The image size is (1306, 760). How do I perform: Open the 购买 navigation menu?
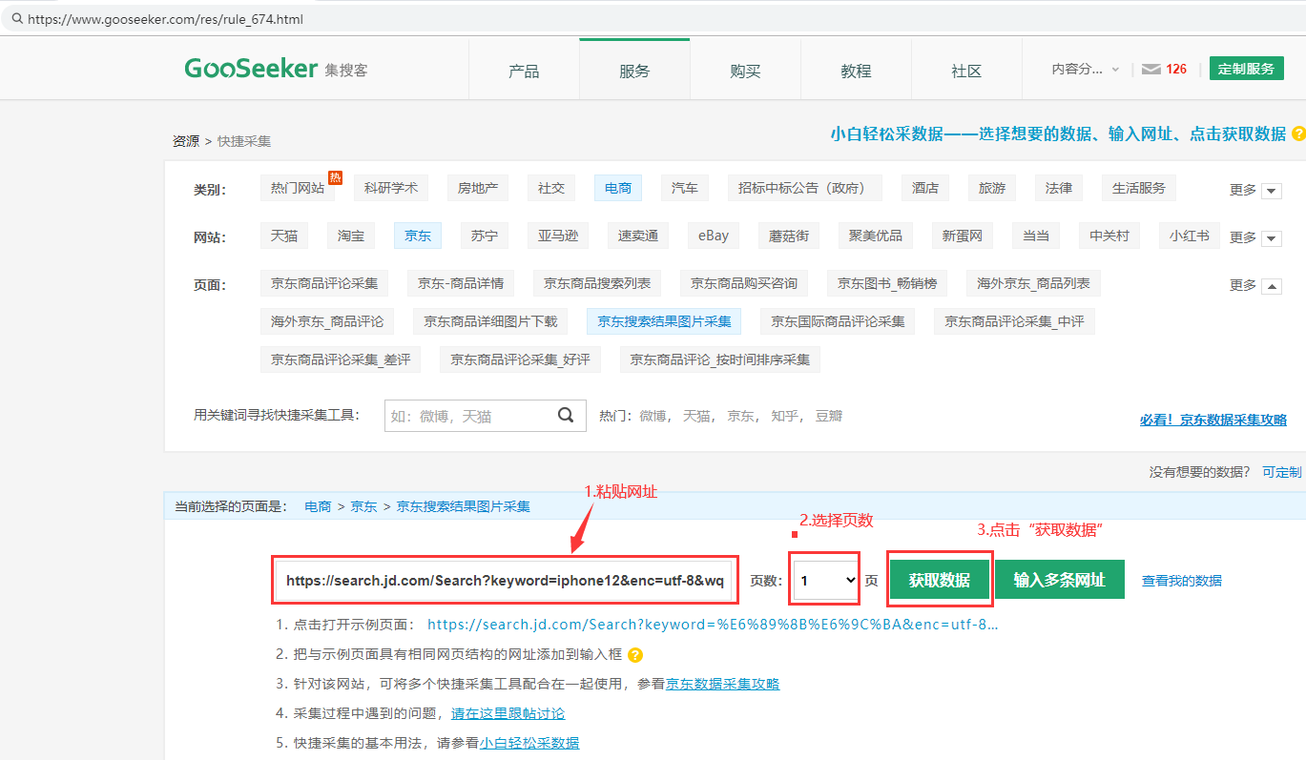tap(745, 71)
